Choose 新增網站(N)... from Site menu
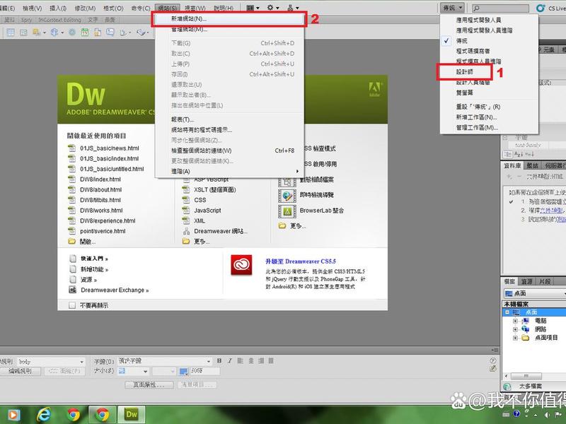This screenshot has width=566, height=424. click(x=229, y=19)
